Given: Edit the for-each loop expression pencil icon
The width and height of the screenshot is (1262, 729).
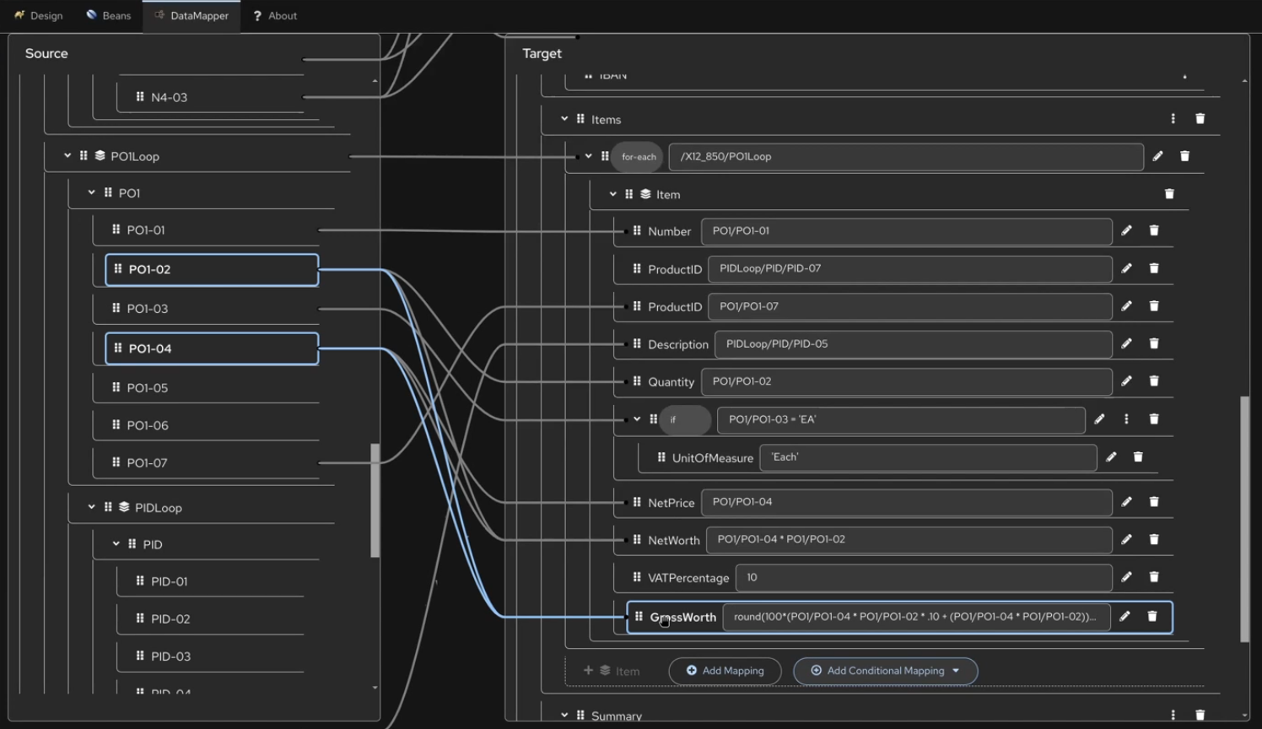Looking at the screenshot, I should 1157,156.
